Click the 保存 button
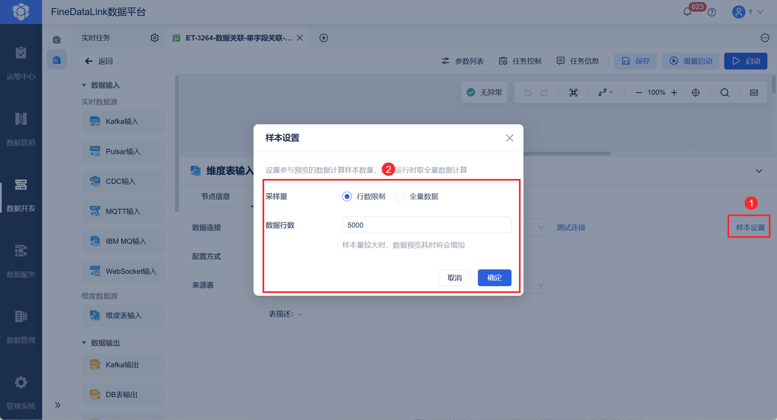 636,61
